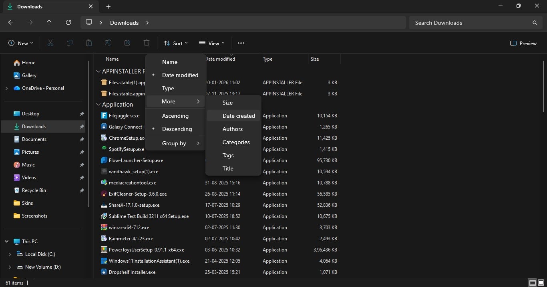
Task: Open Documents in sidebar
Action: (44, 139)
